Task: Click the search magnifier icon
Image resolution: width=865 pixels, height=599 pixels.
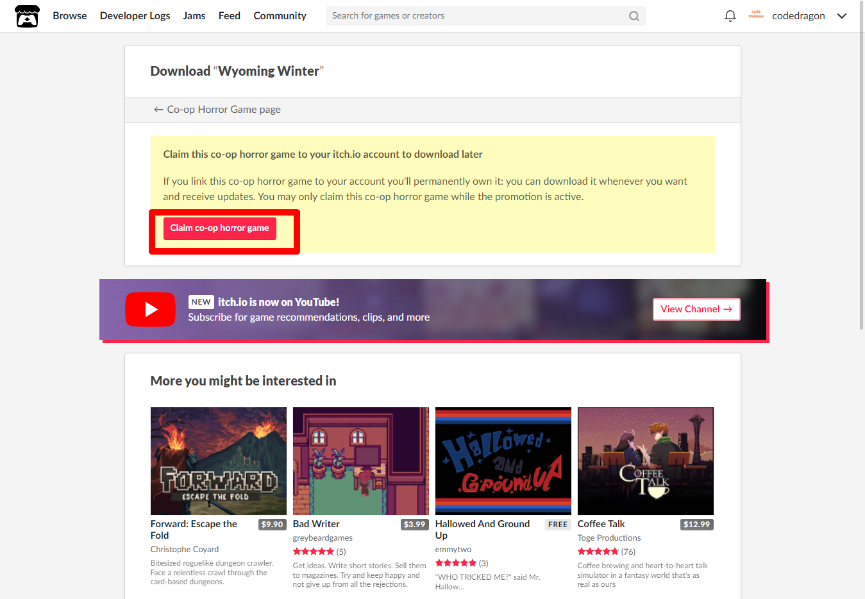Action: [634, 16]
